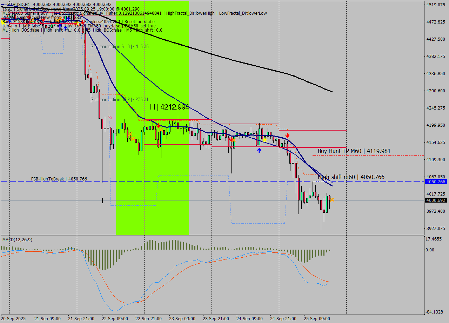Select the High-shift m60 4050.766 label
The width and height of the screenshot is (449, 323).
[x=351, y=177]
